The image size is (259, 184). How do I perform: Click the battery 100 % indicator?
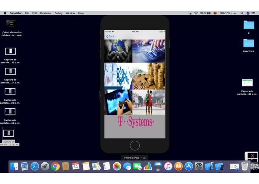click(205, 13)
